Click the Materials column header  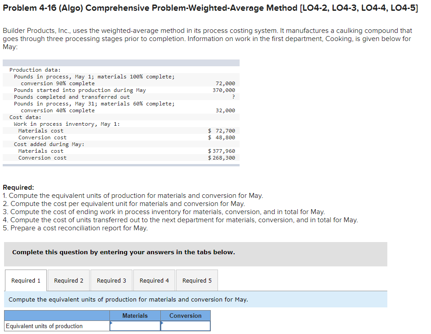pyautogui.click(x=135, y=315)
